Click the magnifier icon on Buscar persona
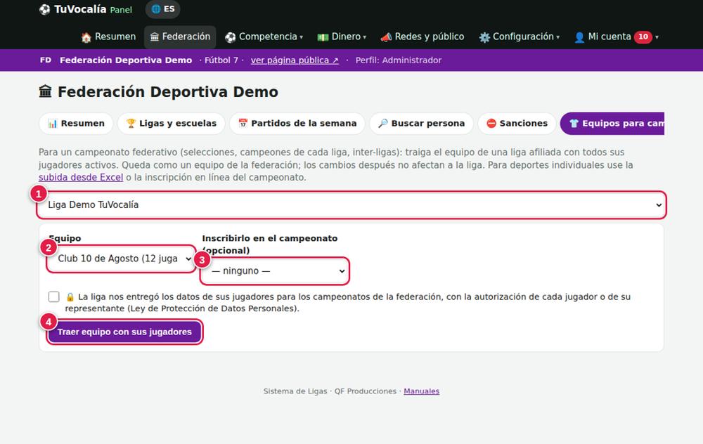Screen dimensions: 703x444 click(383, 123)
